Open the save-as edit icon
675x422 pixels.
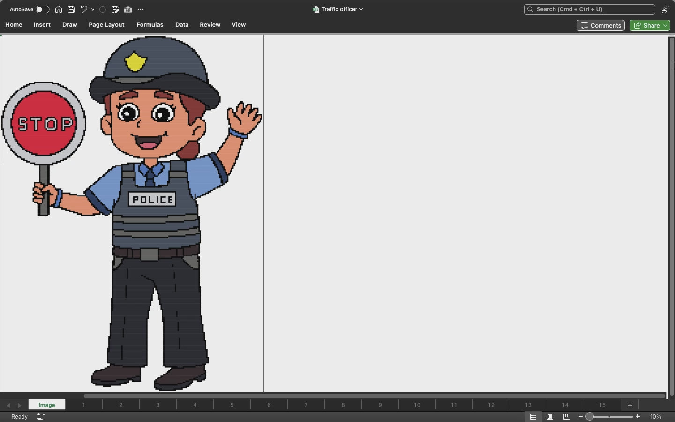115,9
